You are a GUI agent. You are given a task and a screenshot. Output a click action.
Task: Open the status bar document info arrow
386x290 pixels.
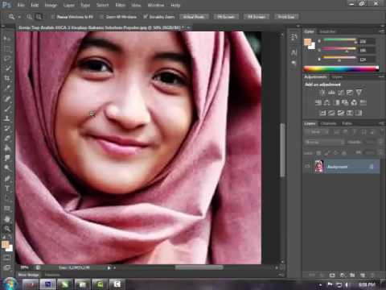(x=109, y=267)
